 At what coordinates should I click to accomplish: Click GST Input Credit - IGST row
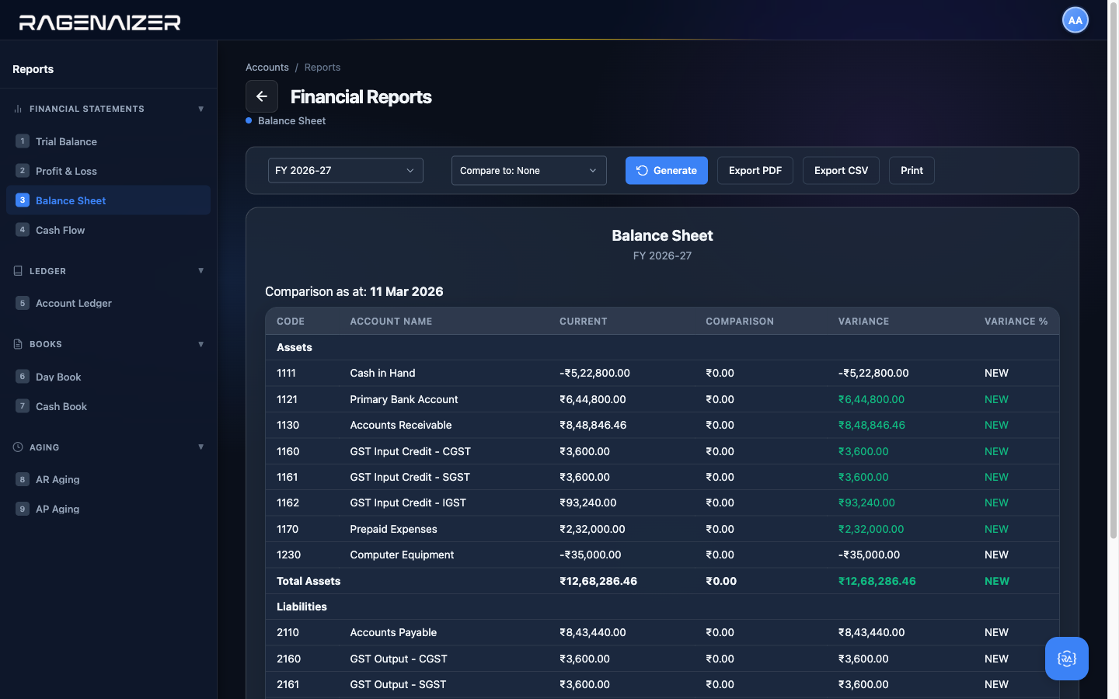(x=662, y=503)
